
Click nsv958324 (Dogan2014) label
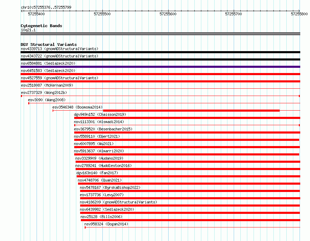(x=106, y=224)
